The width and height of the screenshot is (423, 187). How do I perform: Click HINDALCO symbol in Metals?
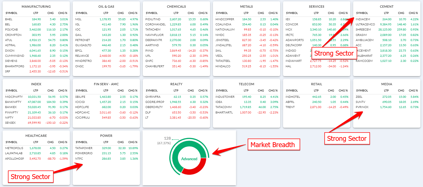(222, 66)
